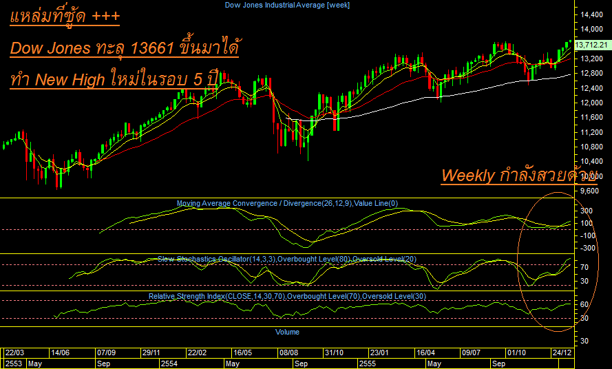
Task: Click the 14,000 price axis label
Action: coord(592,30)
